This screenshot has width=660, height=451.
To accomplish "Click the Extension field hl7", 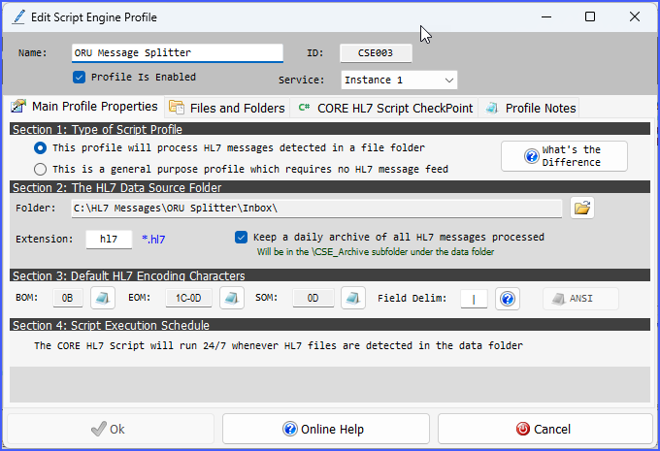I will (109, 239).
